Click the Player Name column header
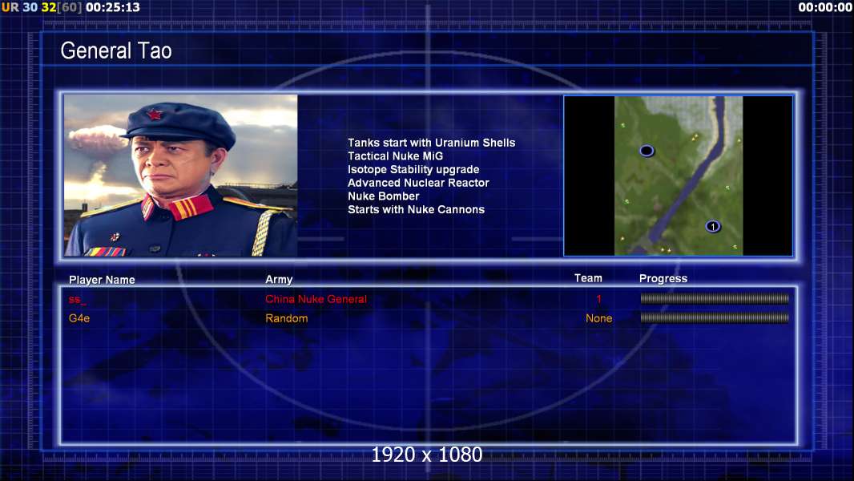 [102, 280]
